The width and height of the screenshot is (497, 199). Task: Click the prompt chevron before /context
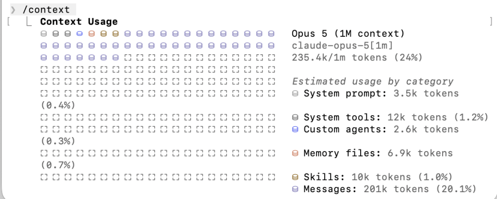13,10
